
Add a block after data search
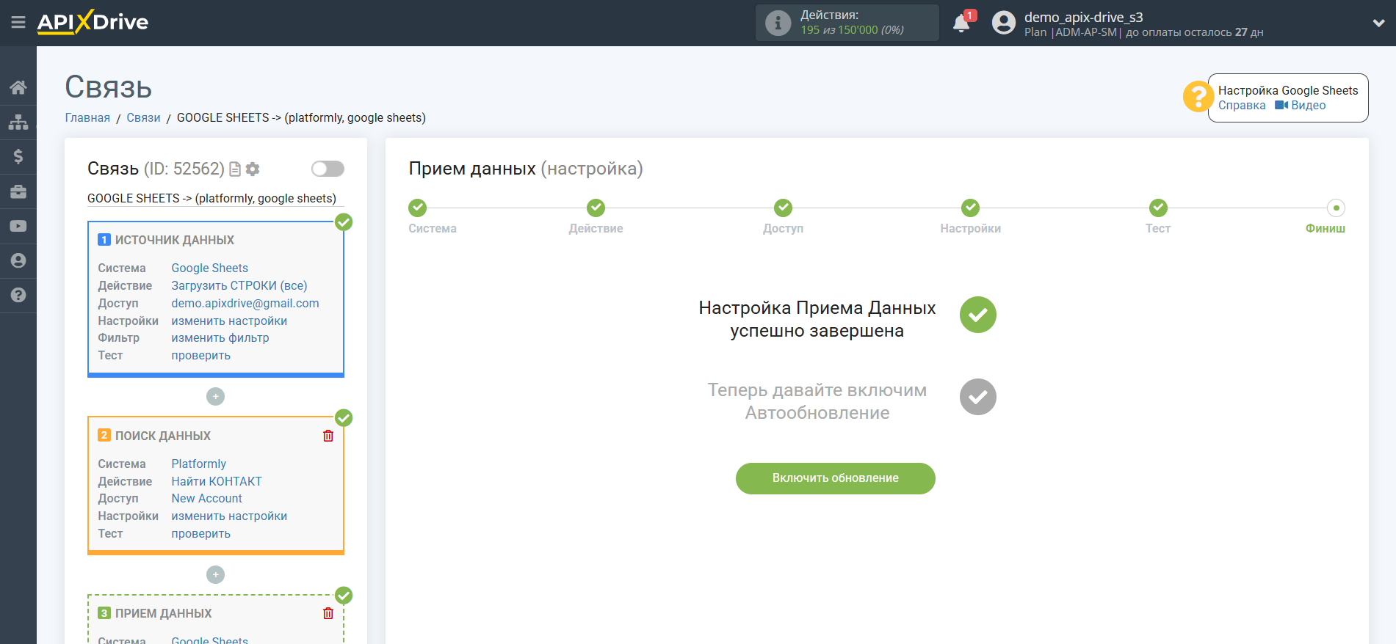[x=215, y=574]
